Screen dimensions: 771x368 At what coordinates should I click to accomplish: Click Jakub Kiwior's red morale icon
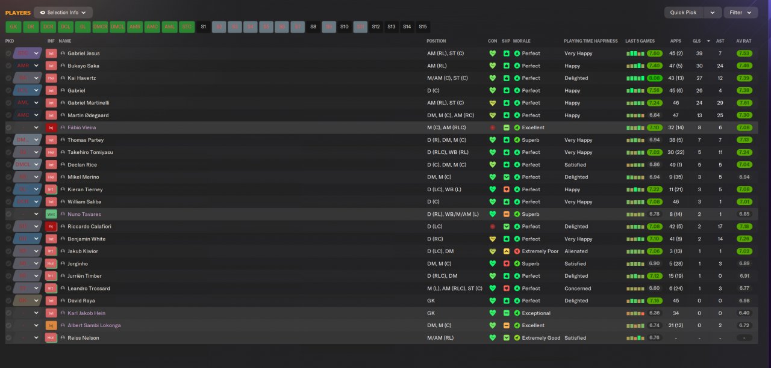(517, 251)
